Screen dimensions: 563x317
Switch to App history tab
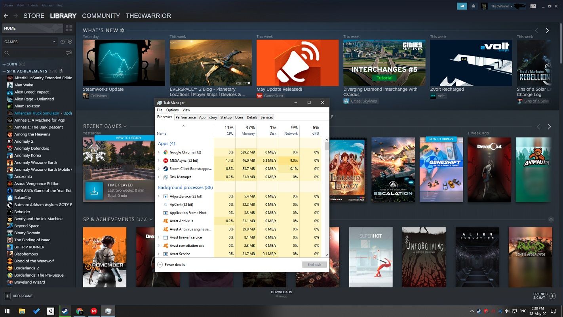208,117
